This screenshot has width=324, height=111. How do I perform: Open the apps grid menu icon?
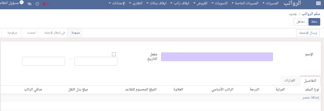click(x=318, y=4)
